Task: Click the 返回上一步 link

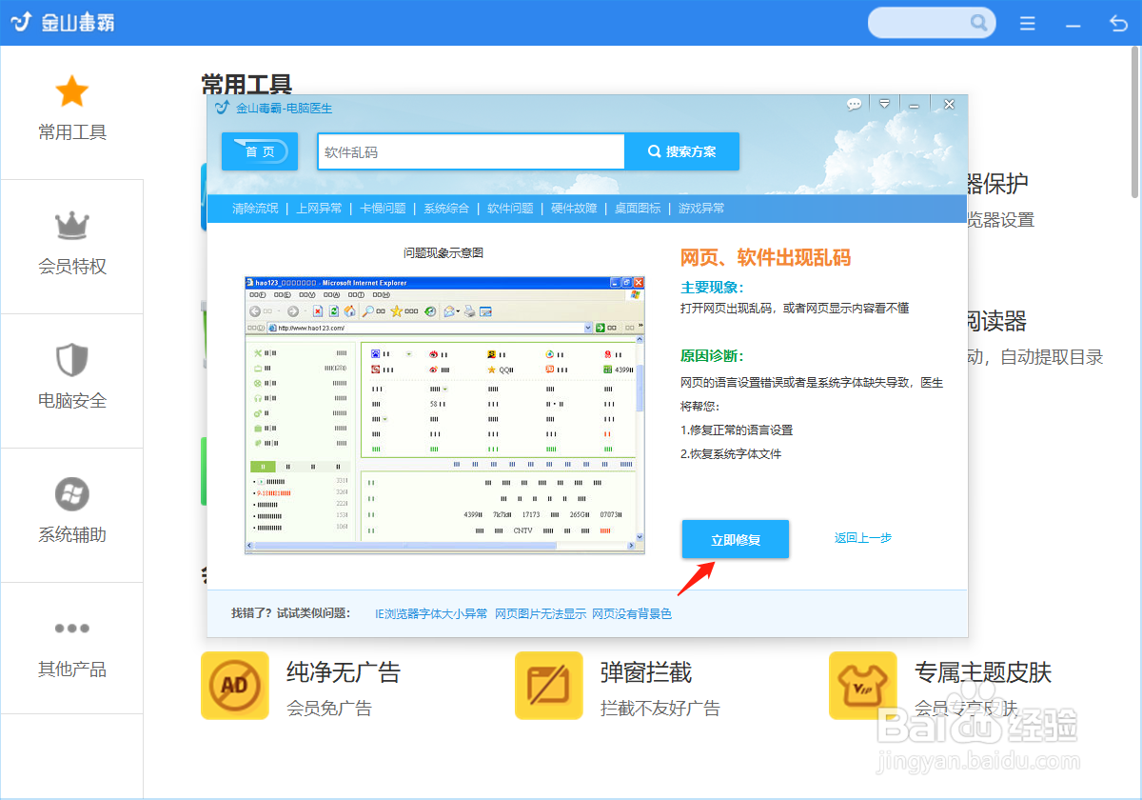Action: (863, 538)
